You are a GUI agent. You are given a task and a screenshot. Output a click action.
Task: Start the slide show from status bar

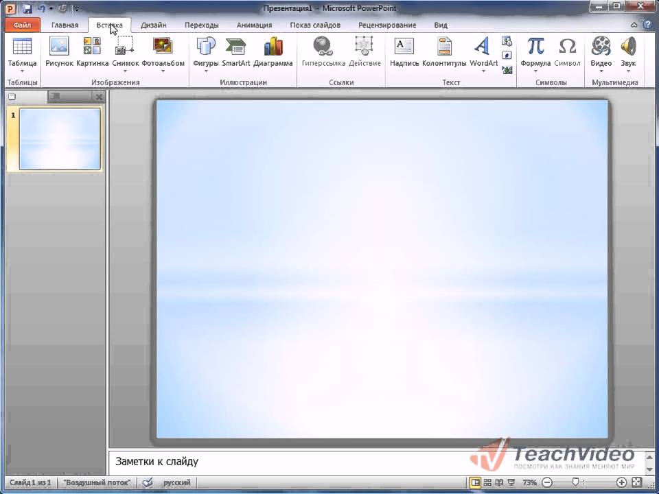click(x=511, y=482)
